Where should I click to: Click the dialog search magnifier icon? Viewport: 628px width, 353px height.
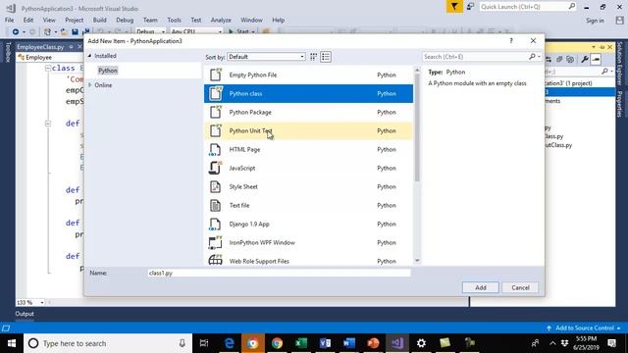pyautogui.click(x=532, y=57)
